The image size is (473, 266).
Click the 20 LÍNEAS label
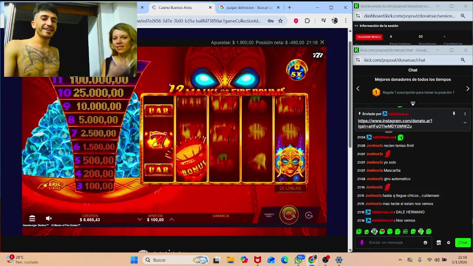click(290, 188)
